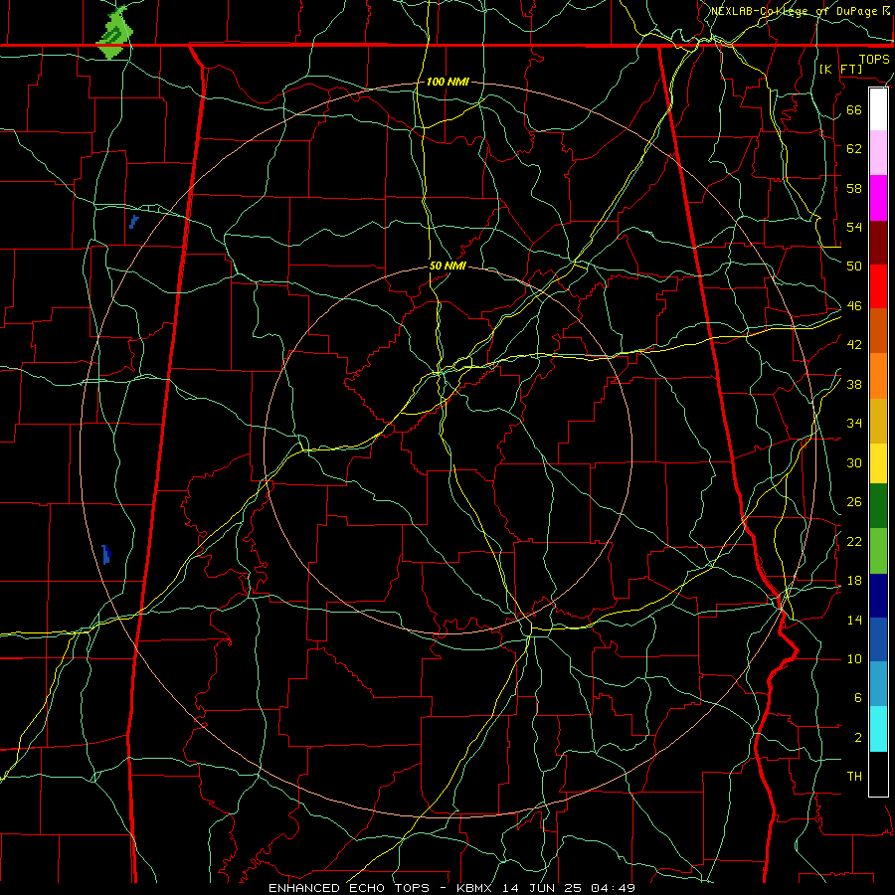This screenshot has height=895, width=895.
Task: Click the "2" legend value
Action: (857, 738)
